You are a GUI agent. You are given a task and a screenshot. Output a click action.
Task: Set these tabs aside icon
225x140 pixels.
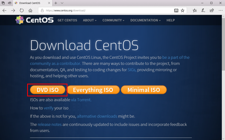[9, 3]
